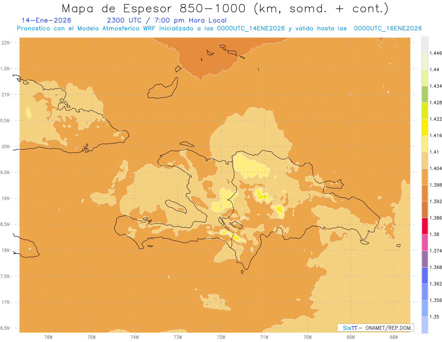The height and width of the screenshot is (342, 442).
Task: Click the longitude axis label '69W'
Action: (x=350, y=337)
